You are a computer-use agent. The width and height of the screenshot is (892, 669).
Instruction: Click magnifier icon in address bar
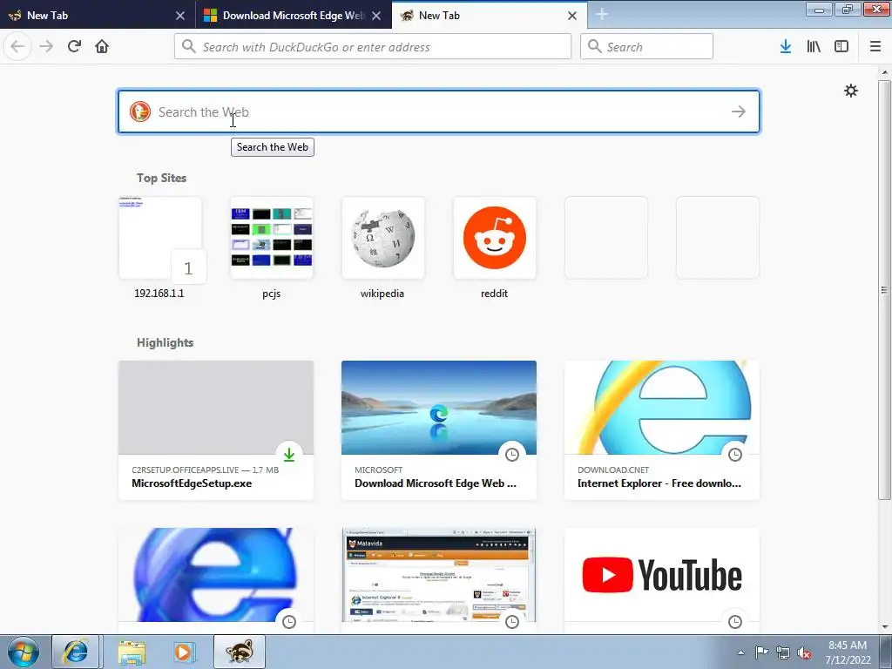coord(188,47)
